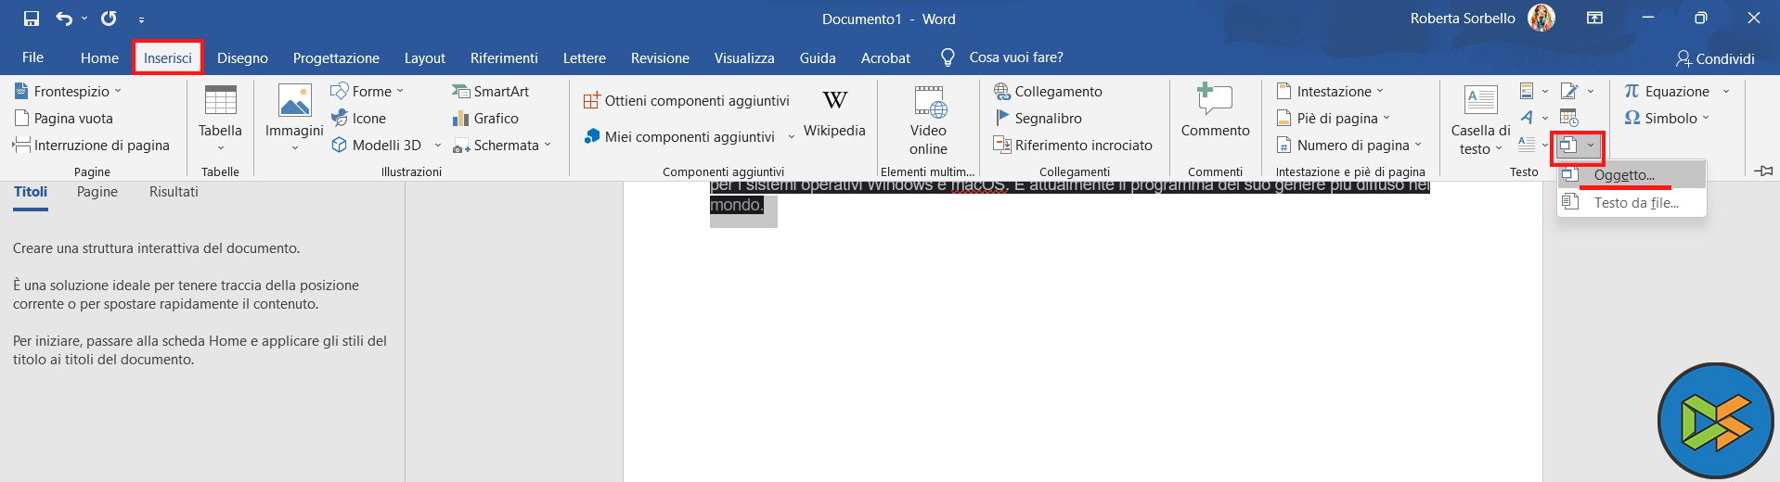Screen dimensions: 1780x482
Task: Open the Quick Access Toolbar customization arrow
Action: (x=141, y=19)
